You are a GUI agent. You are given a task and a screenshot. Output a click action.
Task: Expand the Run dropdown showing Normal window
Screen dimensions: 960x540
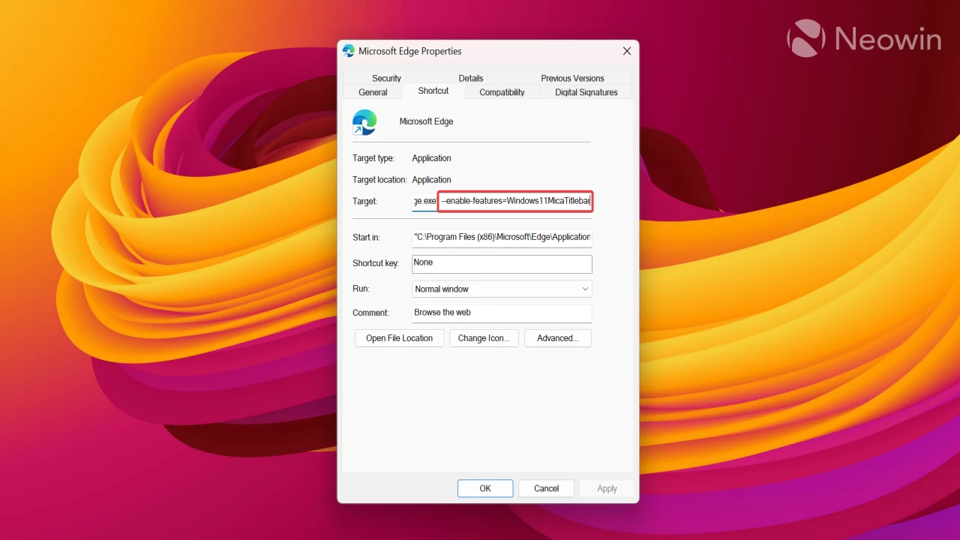pyautogui.click(x=502, y=289)
